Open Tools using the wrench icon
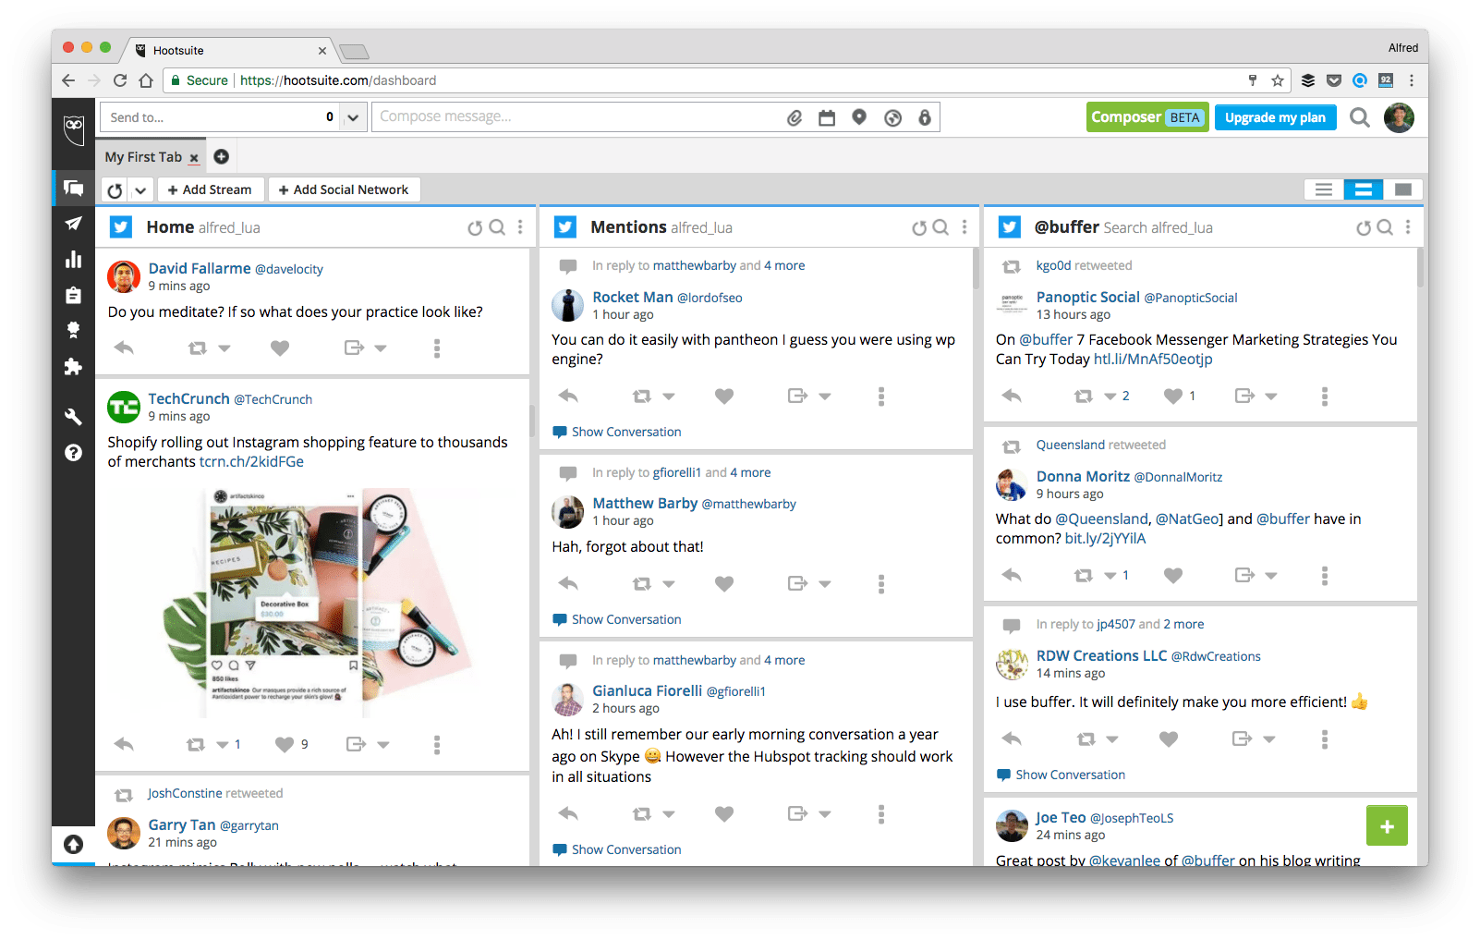This screenshot has height=940, width=1480. click(73, 416)
